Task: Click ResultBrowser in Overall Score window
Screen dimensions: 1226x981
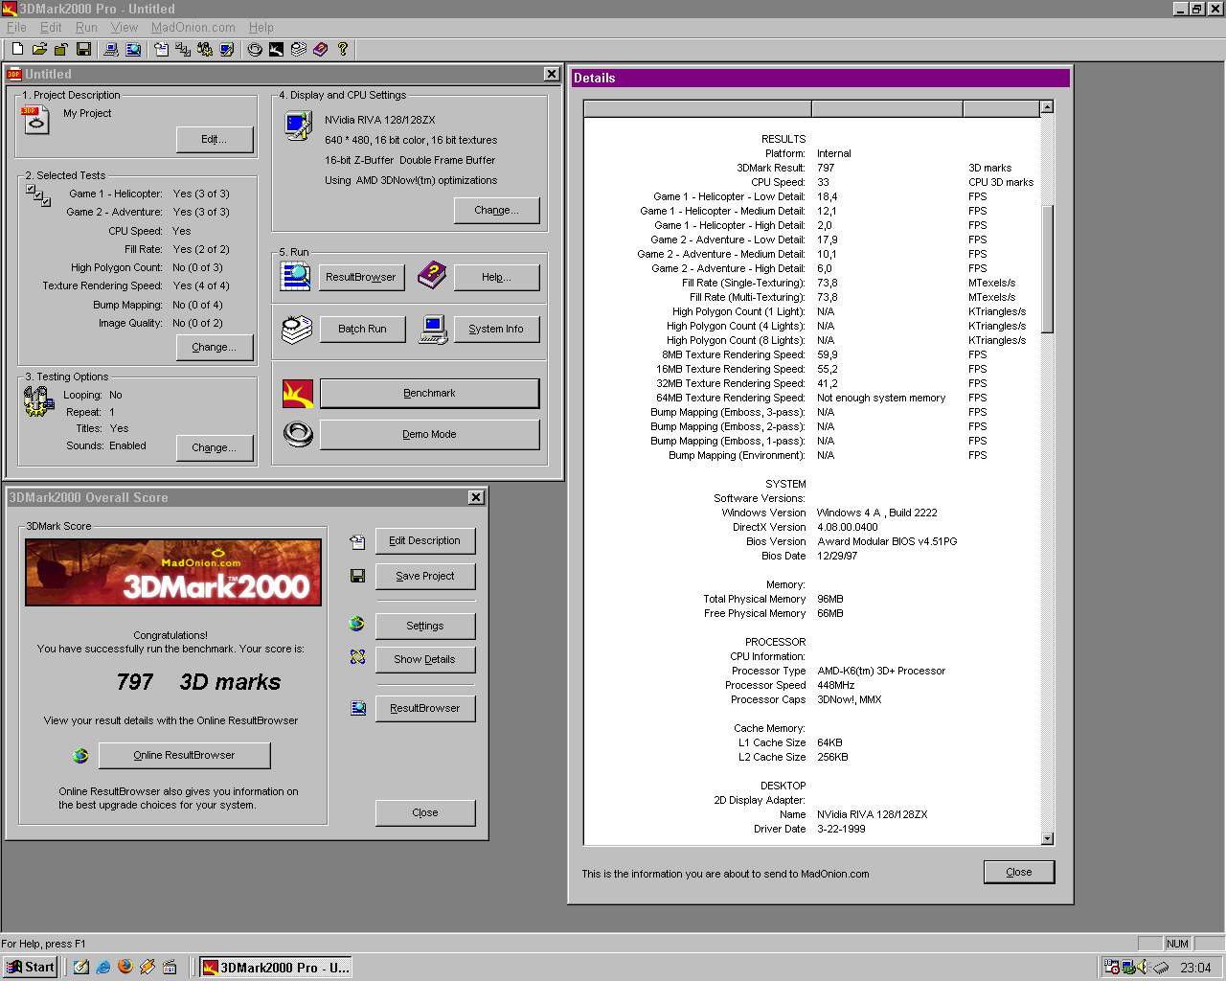Action: [425, 708]
